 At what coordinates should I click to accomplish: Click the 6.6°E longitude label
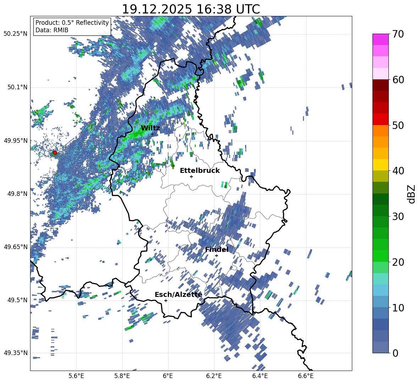point(306,376)
